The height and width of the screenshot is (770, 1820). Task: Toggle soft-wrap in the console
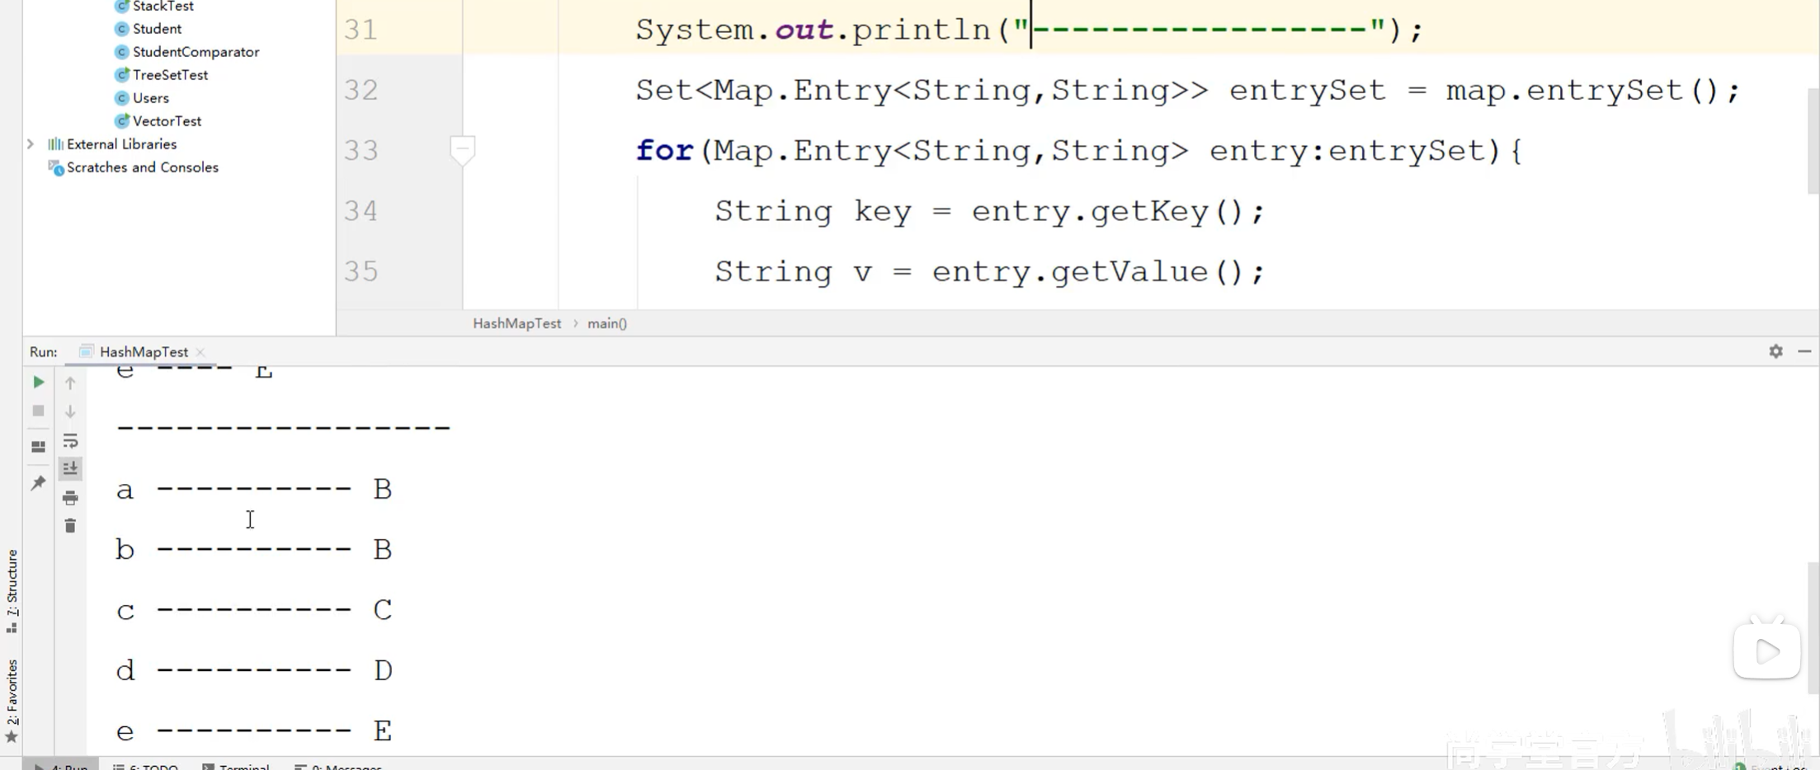[x=70, y=440]
